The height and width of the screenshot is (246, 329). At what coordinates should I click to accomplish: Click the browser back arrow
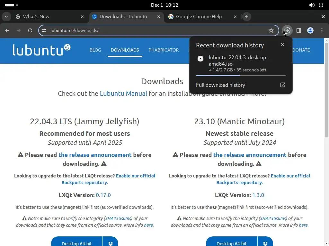pyautogui.click(x=7, y=30)
